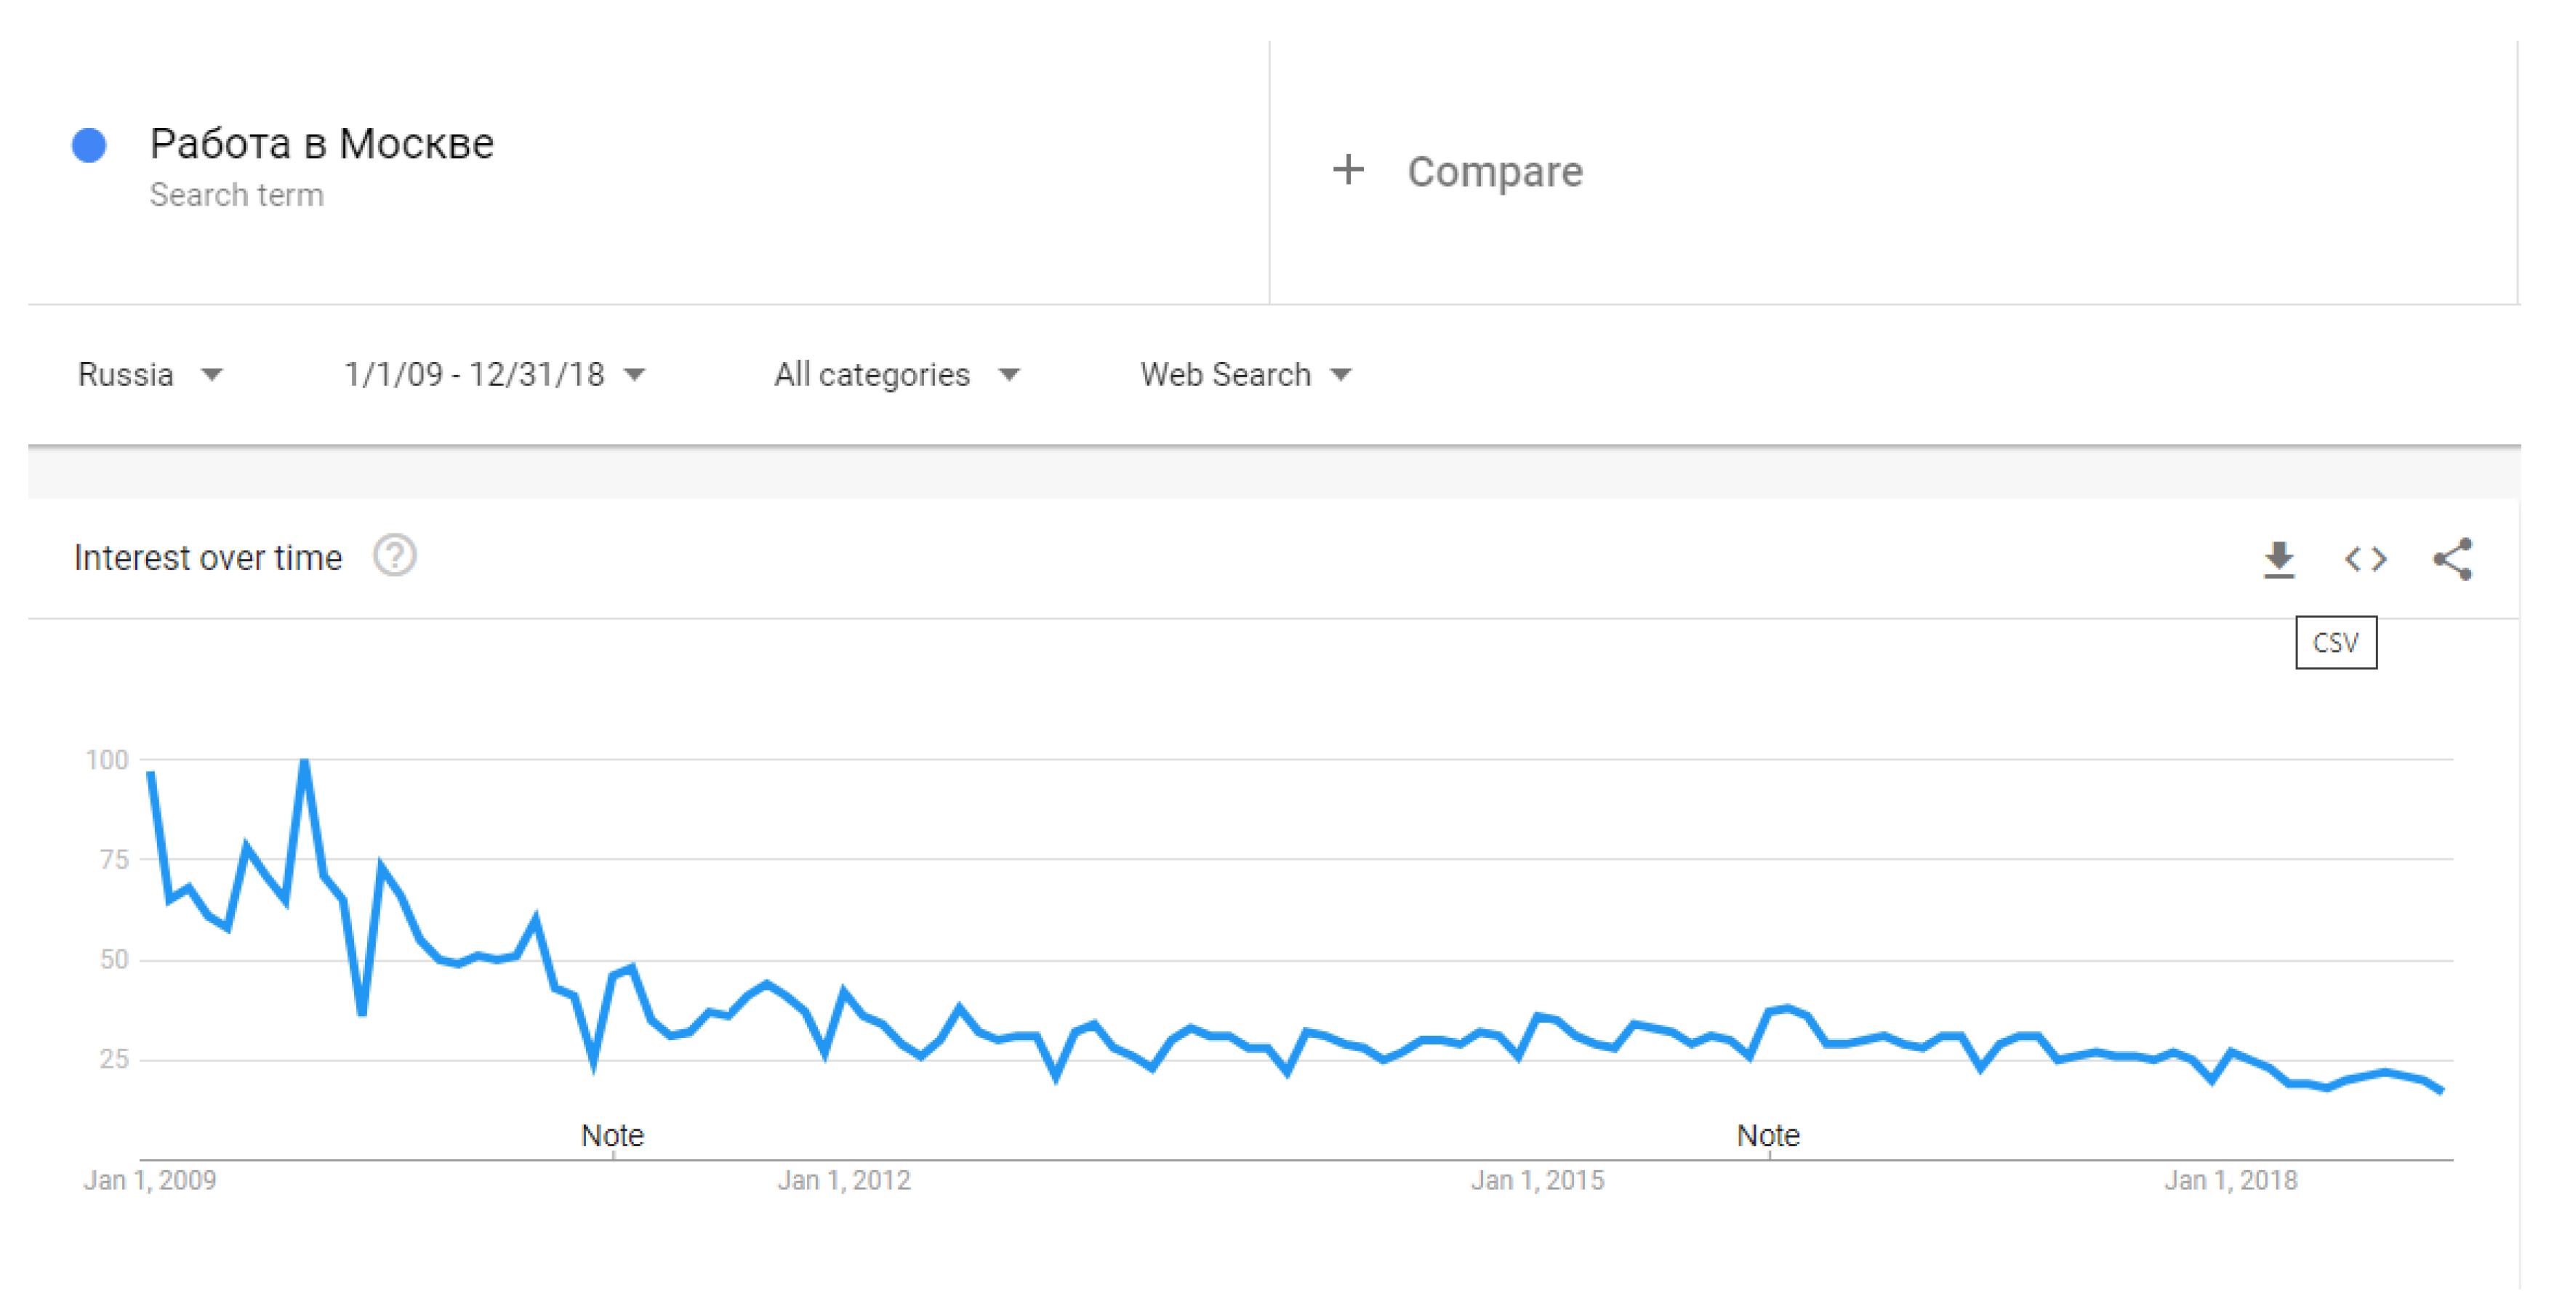Click the Note marker near 2016
This screenshot has height=1309, width=2554.
[x=1768, y=1135]
